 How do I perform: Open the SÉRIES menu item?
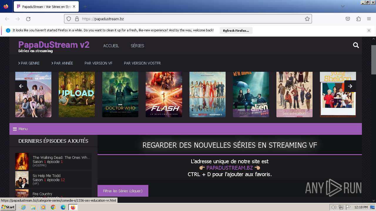pyautogui.click(x=137, y=46)
